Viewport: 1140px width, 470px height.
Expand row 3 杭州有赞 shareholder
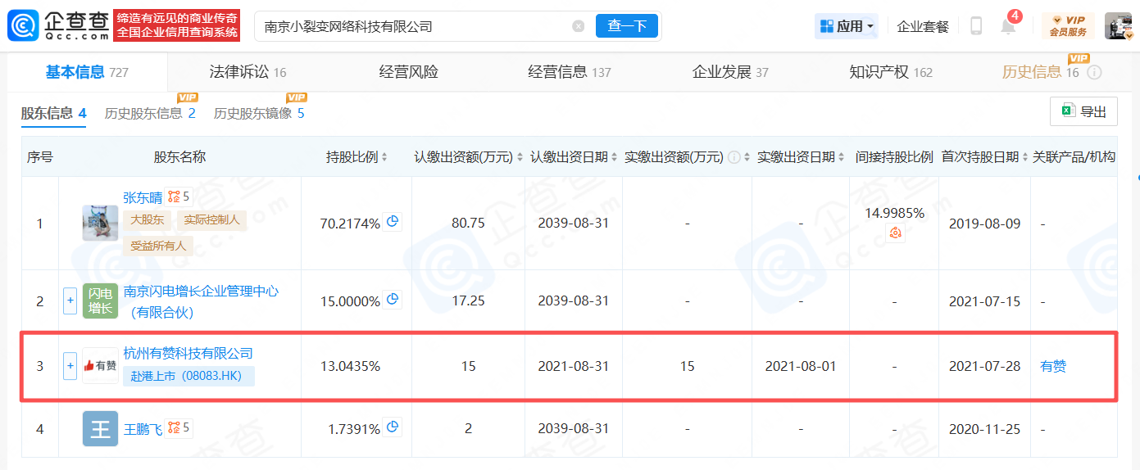pyautogui.click(x=70, y=366)
